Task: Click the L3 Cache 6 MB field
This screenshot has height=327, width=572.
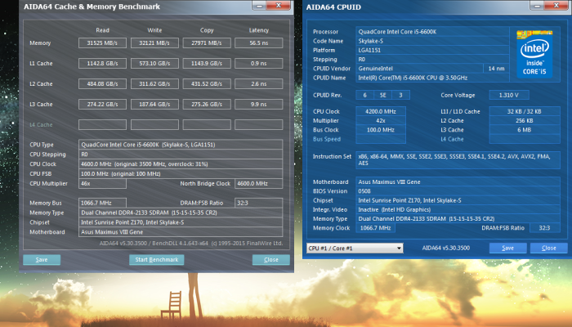Action: 525,129
